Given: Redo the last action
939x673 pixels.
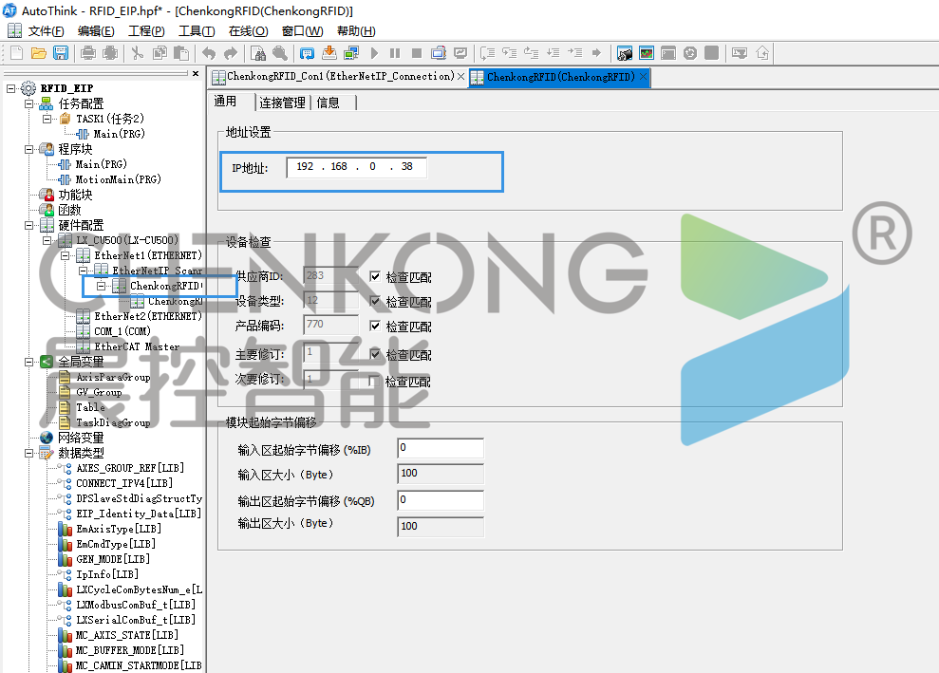Looking at the screenshot, I should coord(231,53).
